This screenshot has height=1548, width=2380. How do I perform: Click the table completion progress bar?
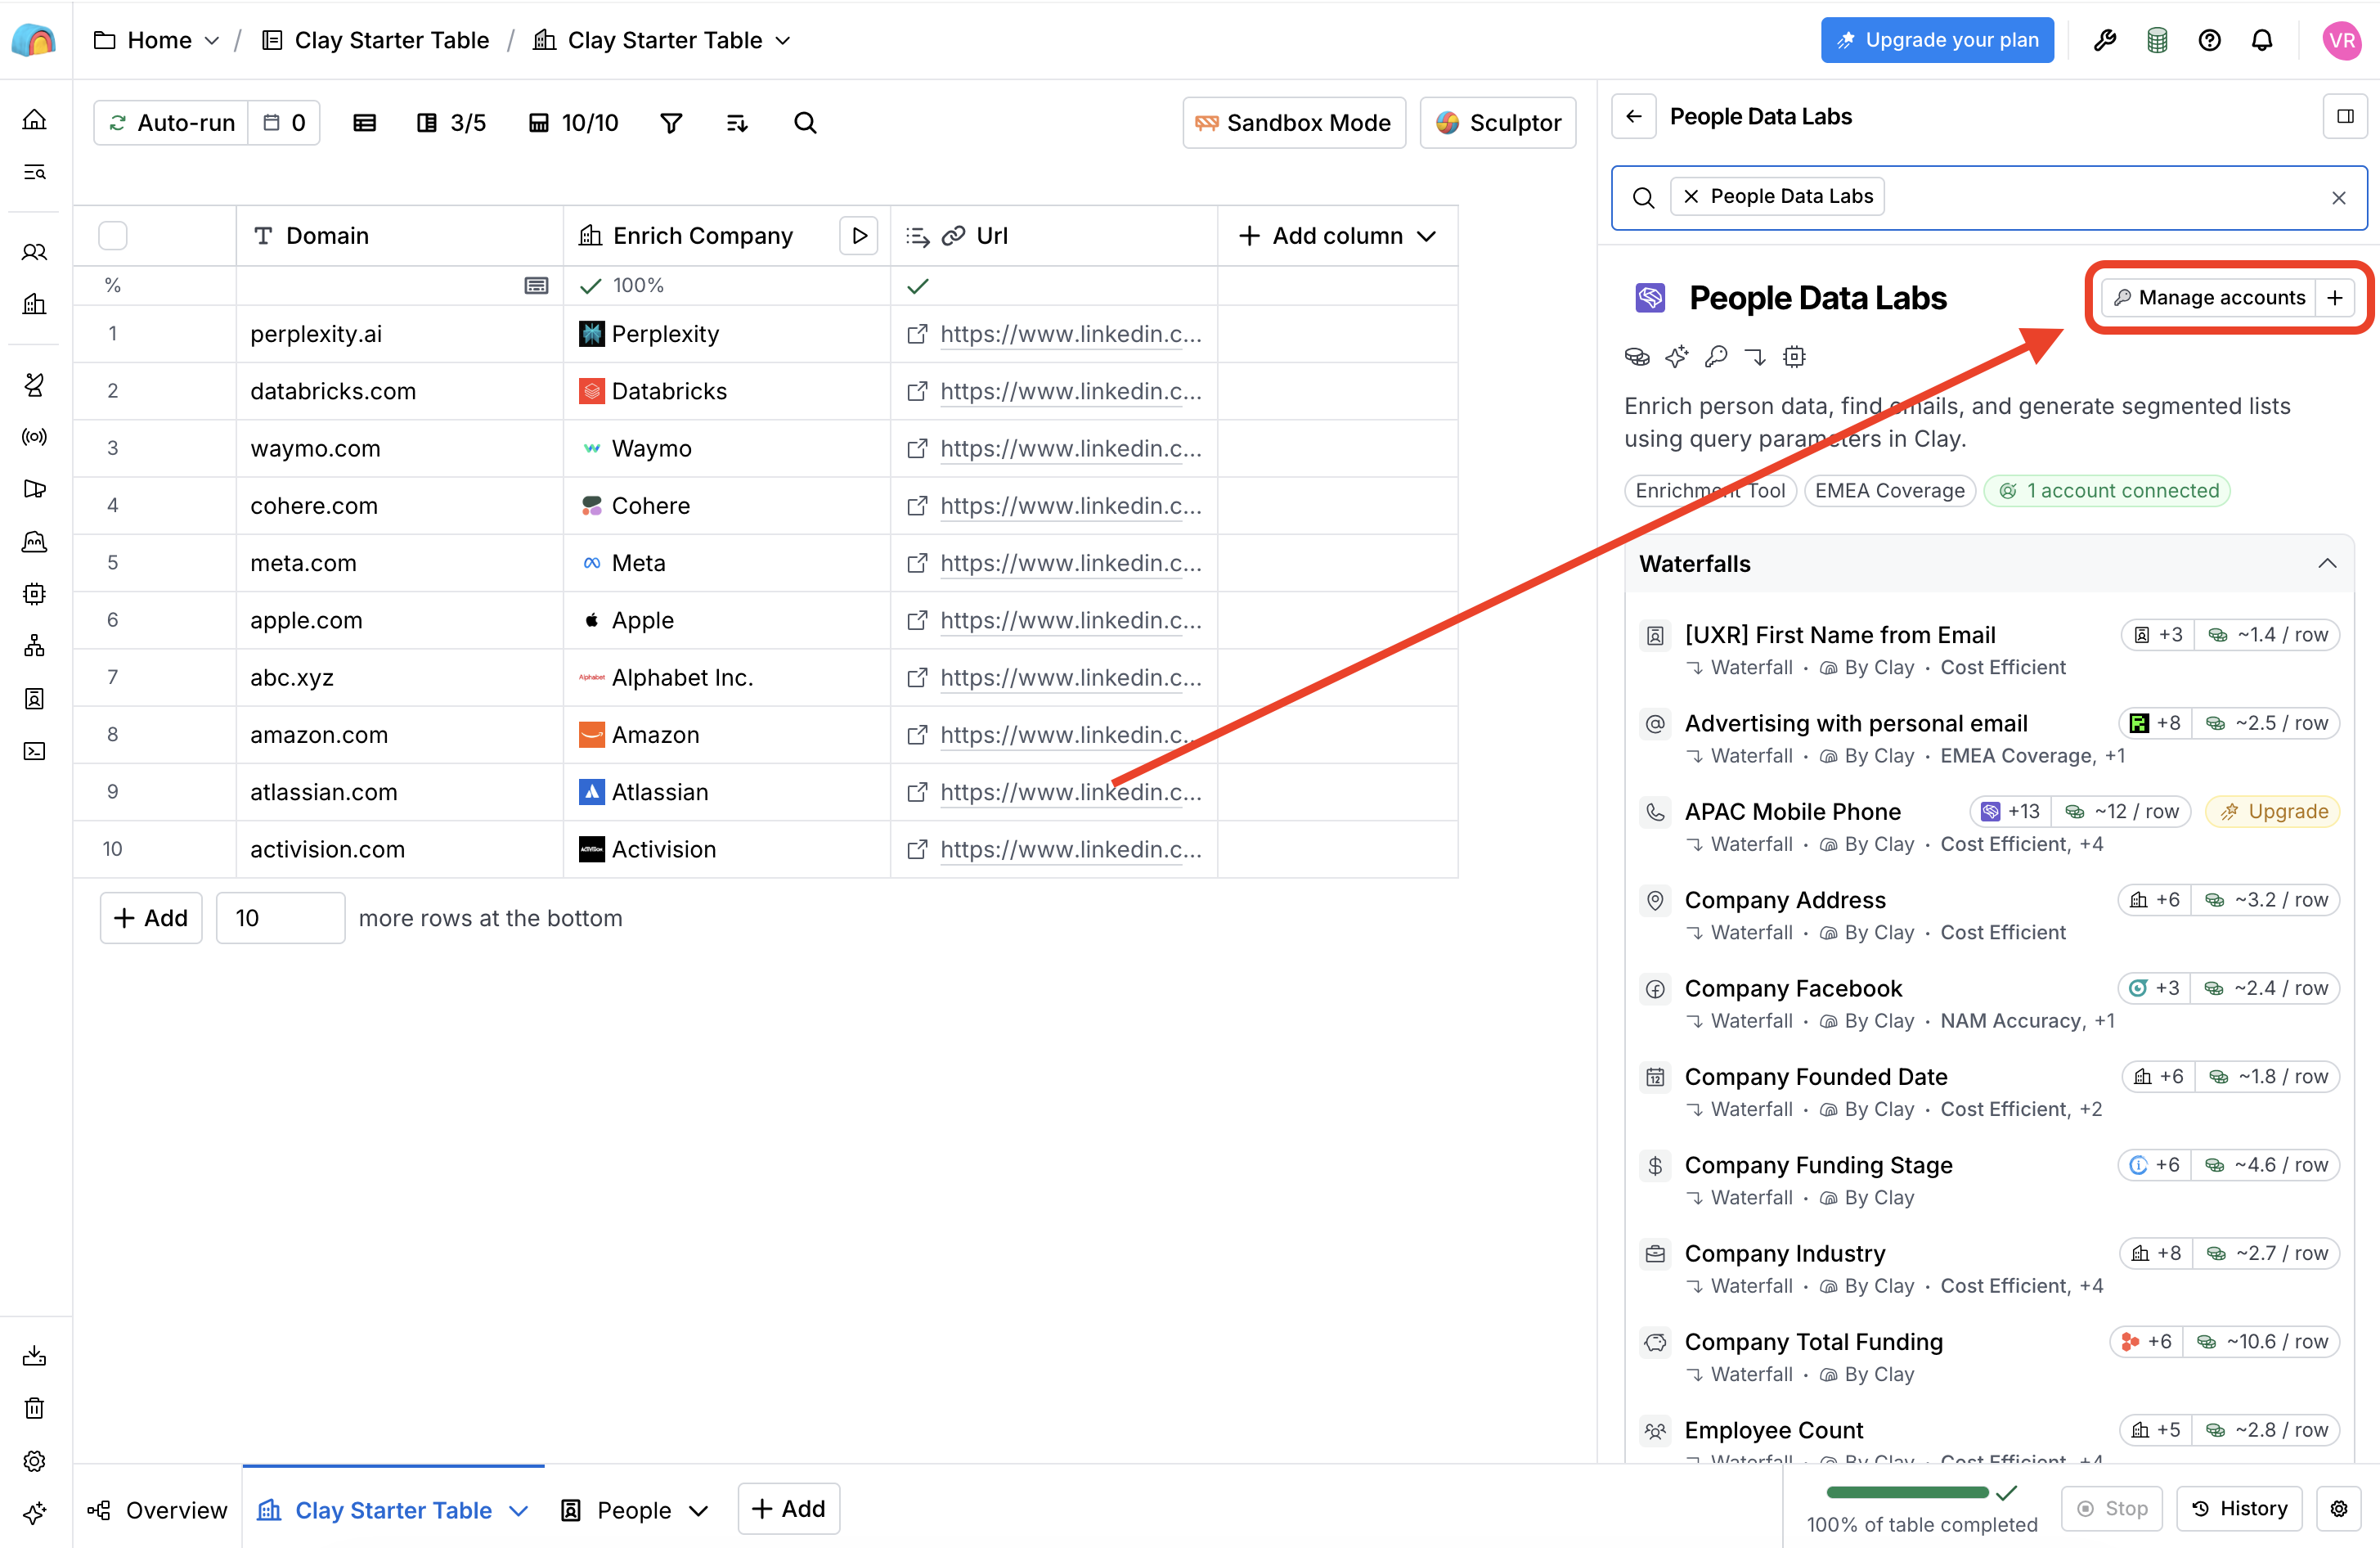[1908, 1493]
